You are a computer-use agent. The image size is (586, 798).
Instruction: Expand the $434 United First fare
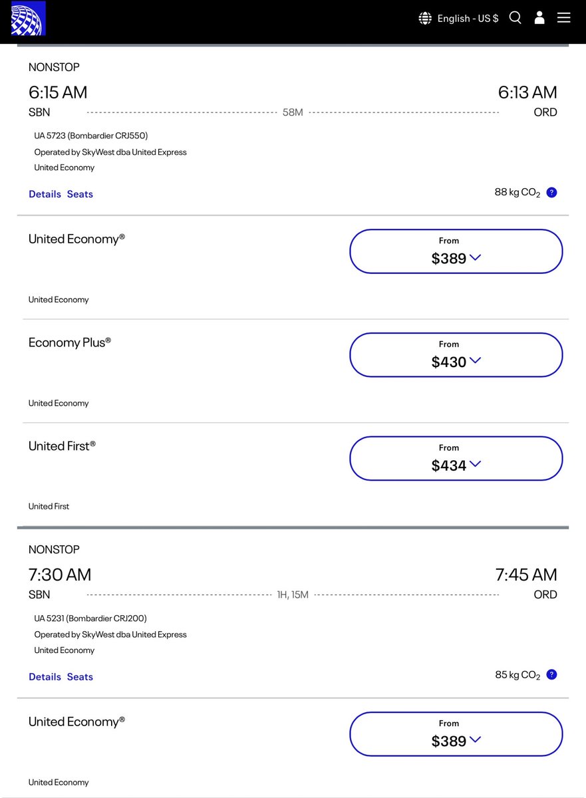point(456,458)
